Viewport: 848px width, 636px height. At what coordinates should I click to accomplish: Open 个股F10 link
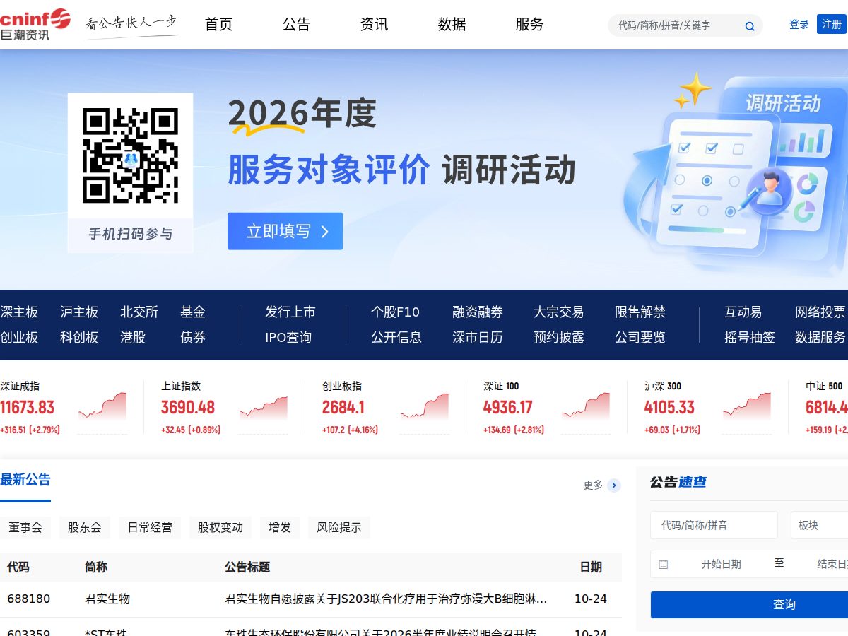point(395,312)
